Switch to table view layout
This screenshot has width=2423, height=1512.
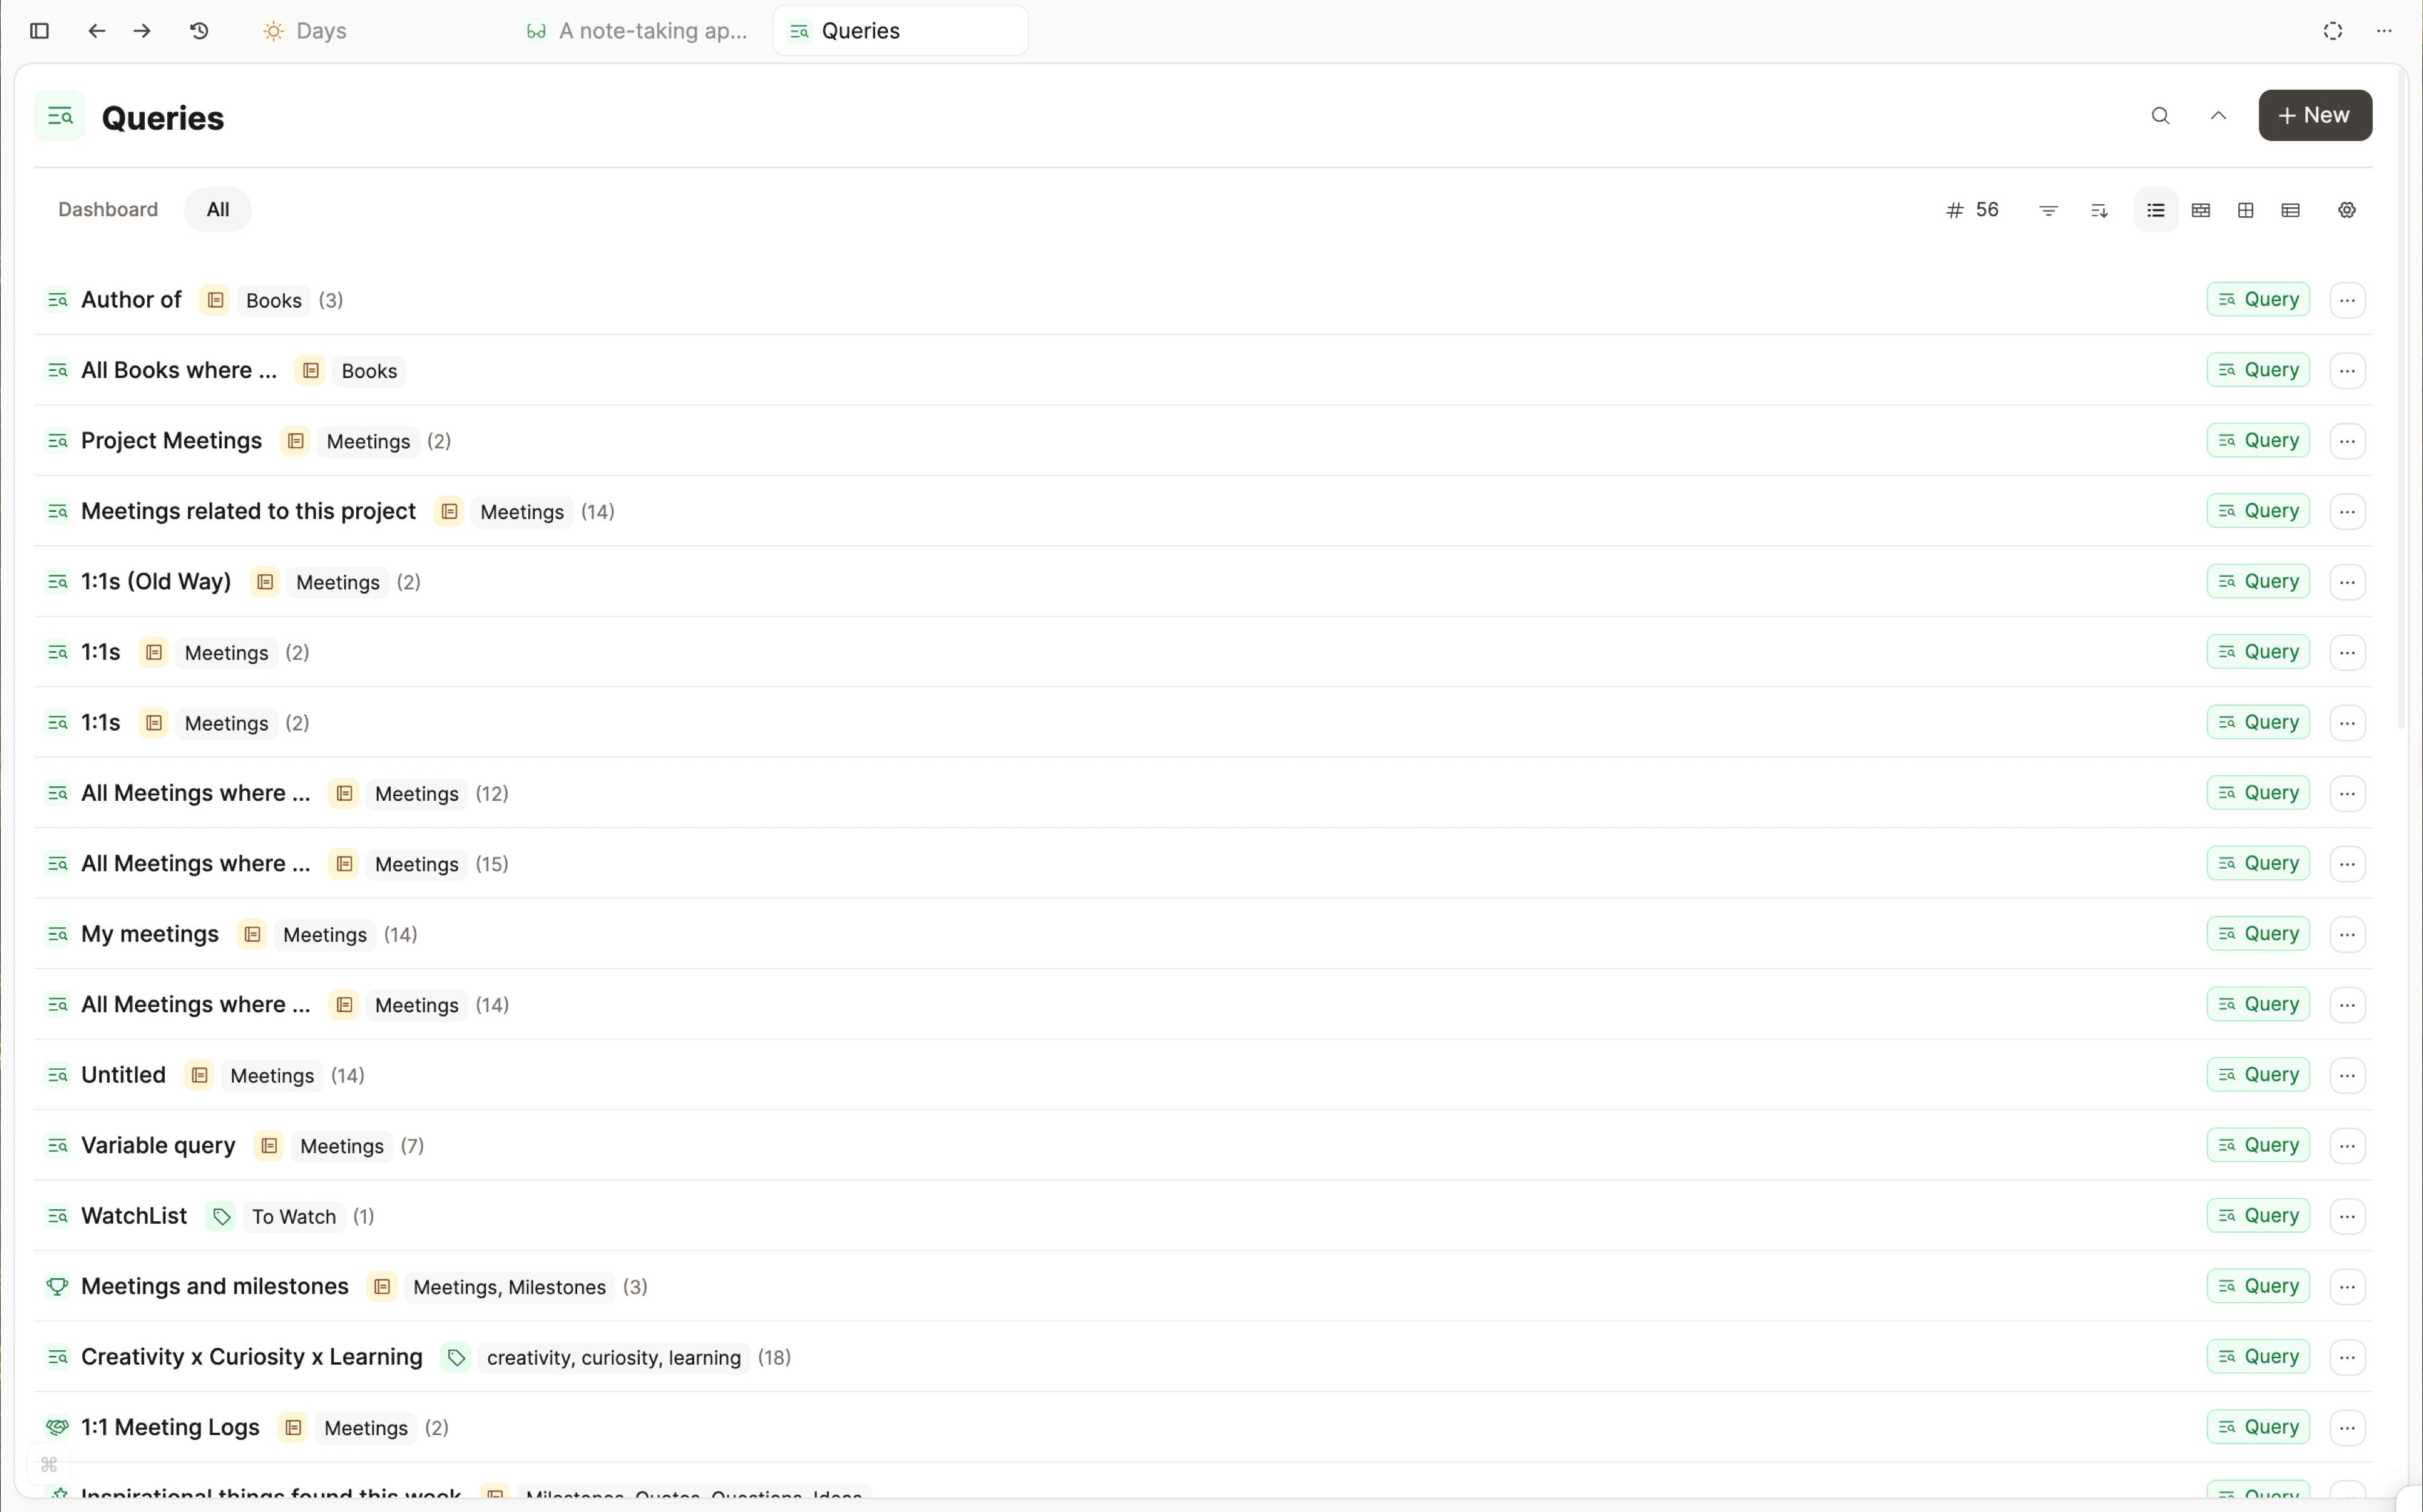2290,210
